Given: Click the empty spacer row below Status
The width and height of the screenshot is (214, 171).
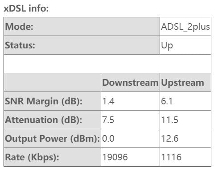Looking at the screenshot, I should pyautogui.click(x=107, y=64).
